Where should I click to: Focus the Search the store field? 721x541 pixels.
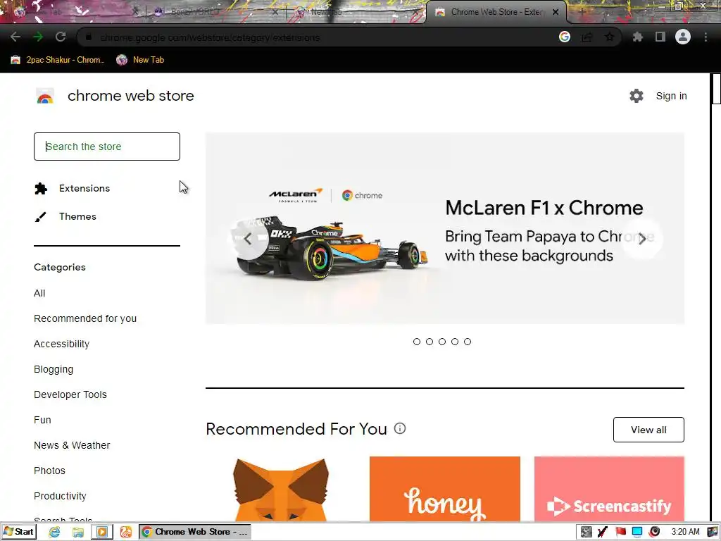click(x=107, y=147)
